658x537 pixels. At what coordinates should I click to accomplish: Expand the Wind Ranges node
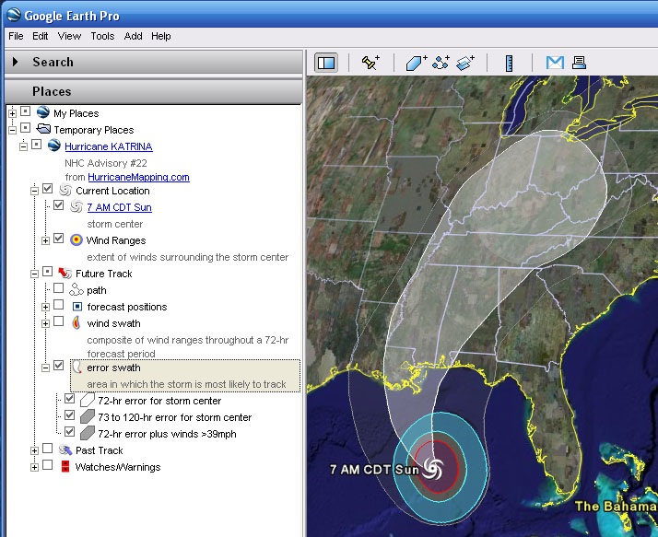coord(45,240)
